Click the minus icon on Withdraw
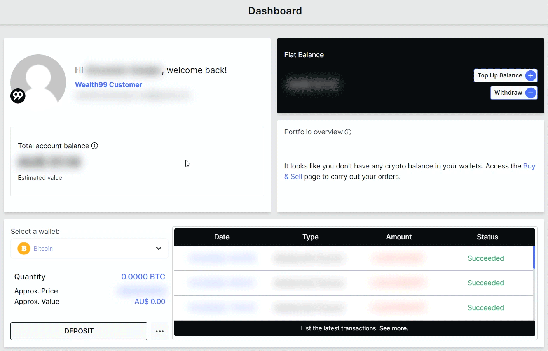The image size is (548, 351). [x=531, y=93]
